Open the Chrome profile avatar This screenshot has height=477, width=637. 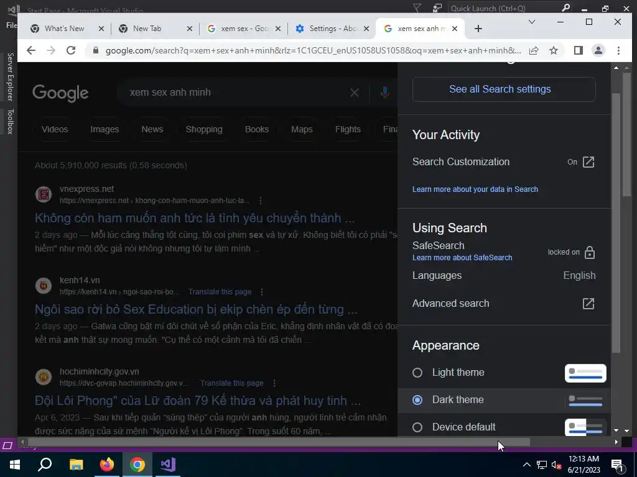pyautogui.click(x=598, y=50)
